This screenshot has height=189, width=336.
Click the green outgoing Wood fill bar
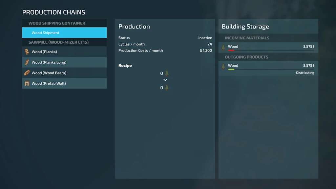coord(231,70)
